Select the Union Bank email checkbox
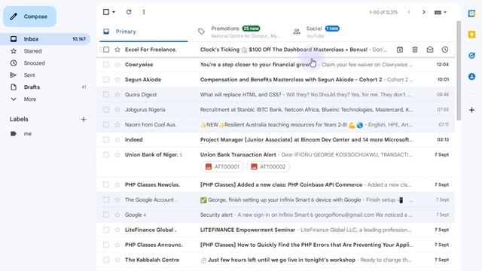Viewport: 482px width, 271px height. [x=106, y=155]
